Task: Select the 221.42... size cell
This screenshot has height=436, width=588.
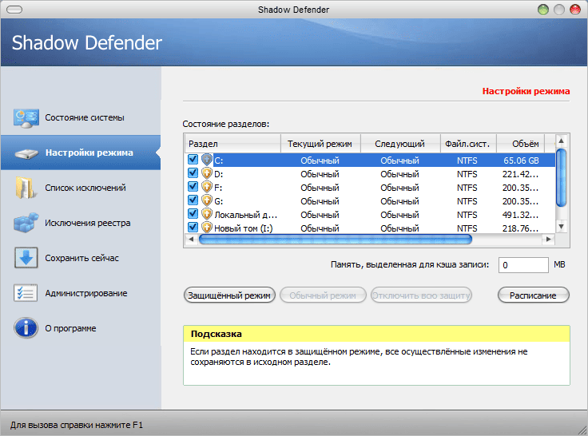Action: [521, 174]
